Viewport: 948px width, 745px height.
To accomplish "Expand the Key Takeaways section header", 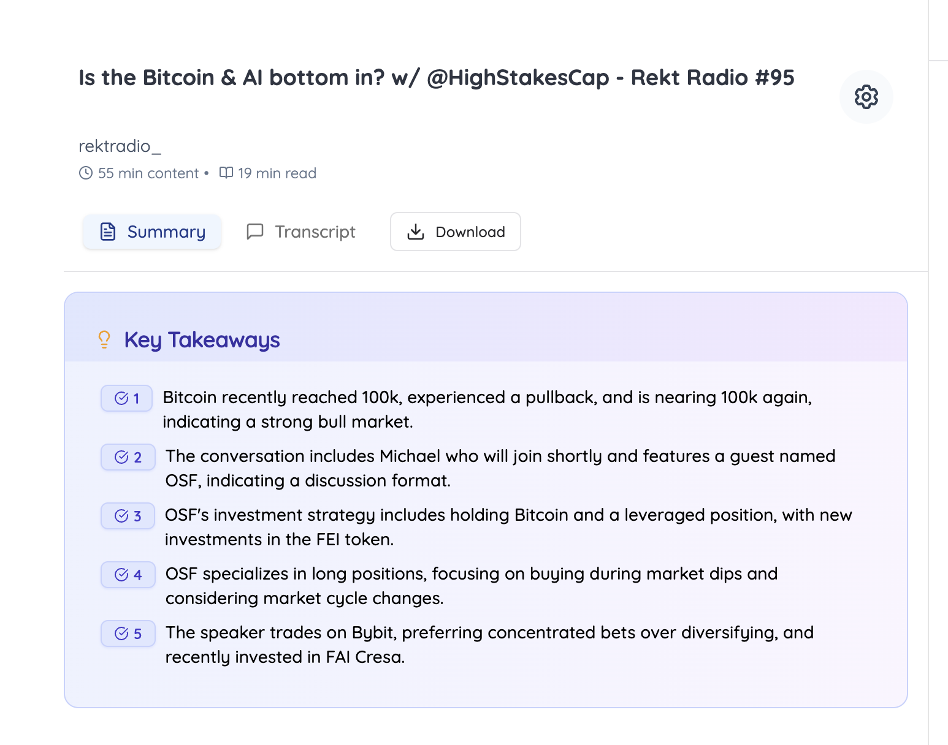I will (x=202, y=340).
